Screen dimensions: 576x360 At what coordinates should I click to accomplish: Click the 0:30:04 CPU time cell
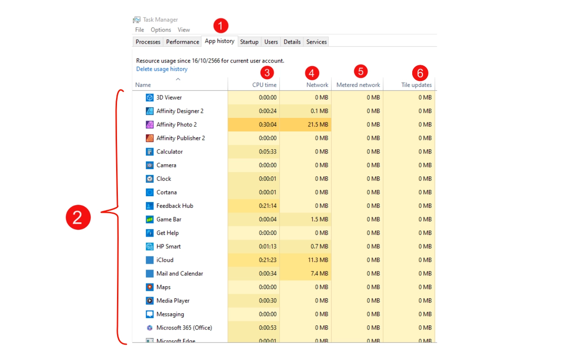coord(254,125)
